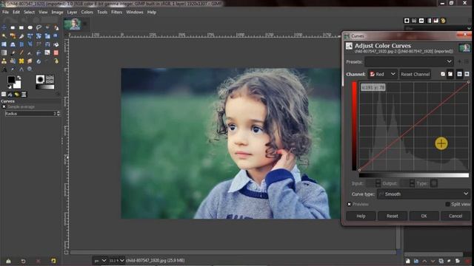Select the Text tool
Image resolution: width=474 pixels, height=266 pixels.
pyautogui.click(x=4, y=69)
